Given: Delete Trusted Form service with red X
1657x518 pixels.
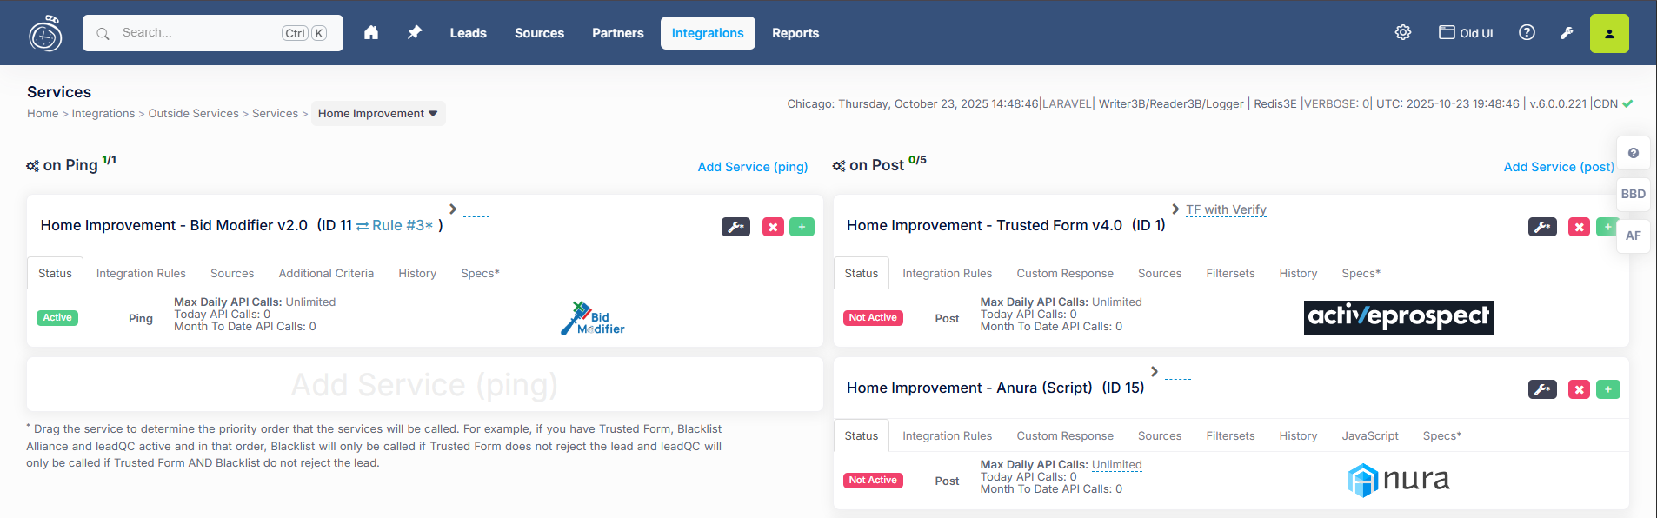Looking at the screenshot, I should click(1579, 227).
